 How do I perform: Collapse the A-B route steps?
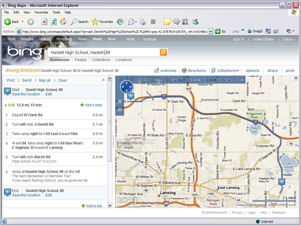(6, 105)
